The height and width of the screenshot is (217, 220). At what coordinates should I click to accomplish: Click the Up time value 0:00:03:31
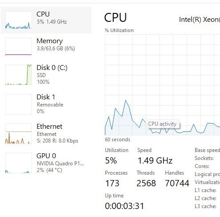pos(124,206)
